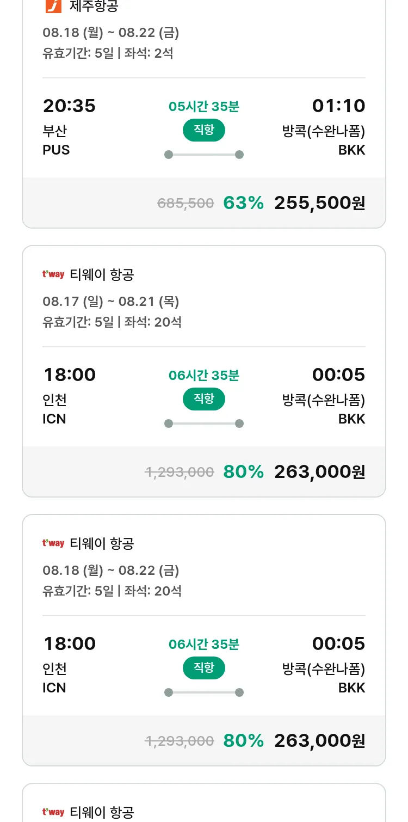Click the 63% discount label

point(243,203)
